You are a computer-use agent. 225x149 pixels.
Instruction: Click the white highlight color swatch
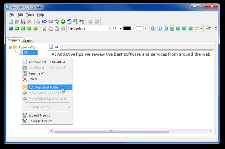[x=140, y=28]
